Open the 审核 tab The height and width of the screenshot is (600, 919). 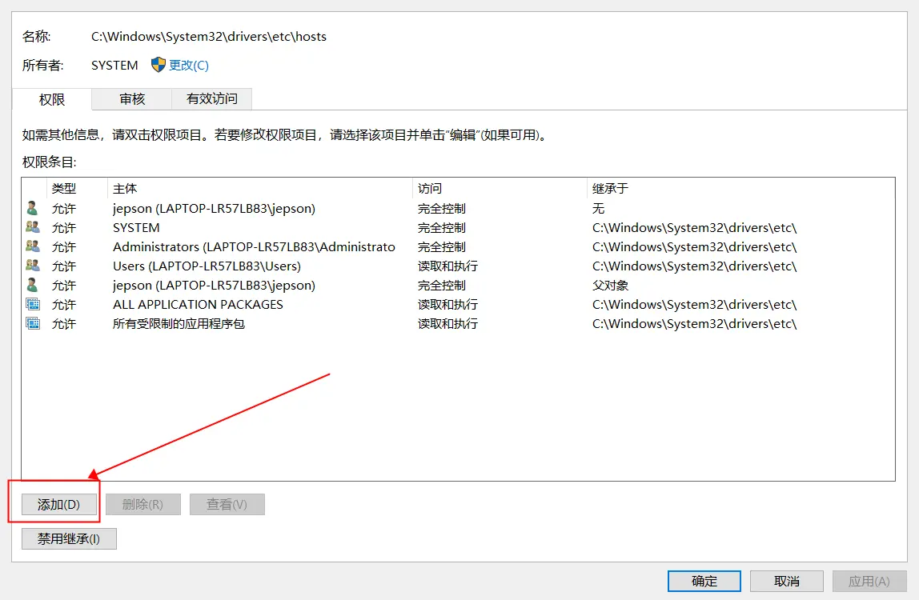(132, 99)
